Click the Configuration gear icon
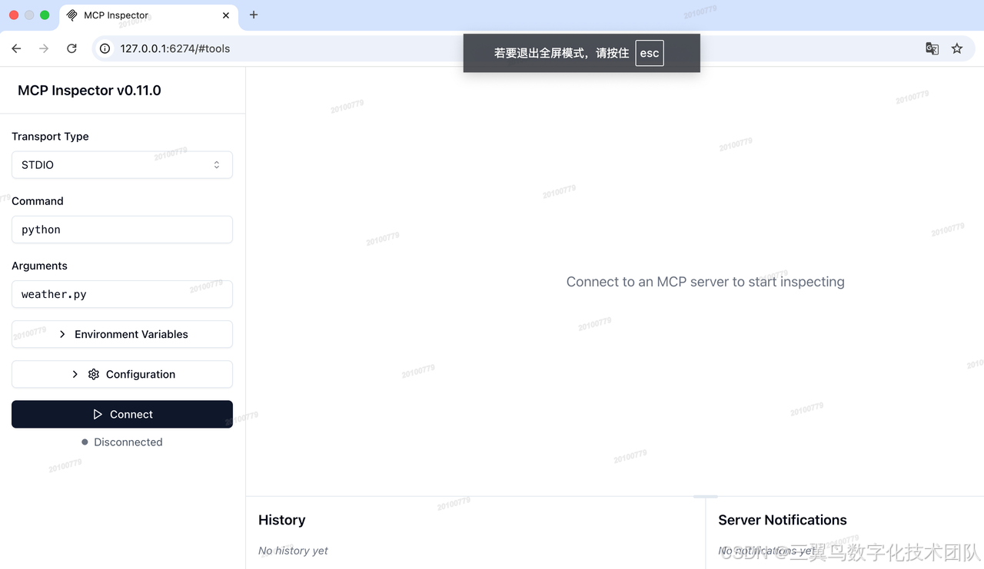The width and height of the screenshot is (984, 569). tap(92, 374)
